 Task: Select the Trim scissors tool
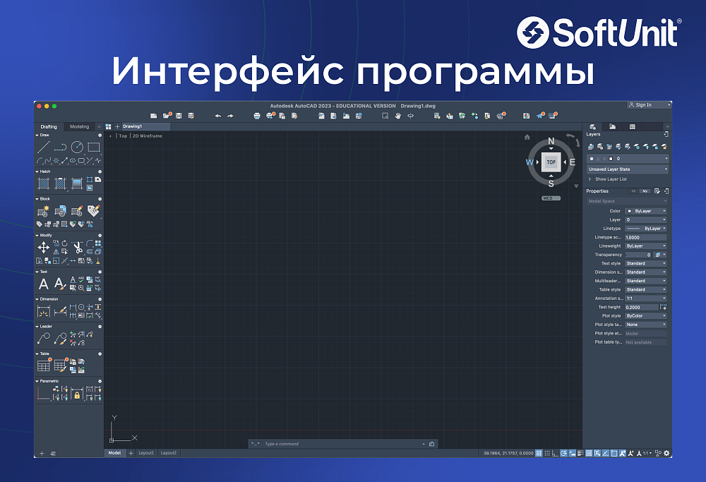[x=78, y=247]
